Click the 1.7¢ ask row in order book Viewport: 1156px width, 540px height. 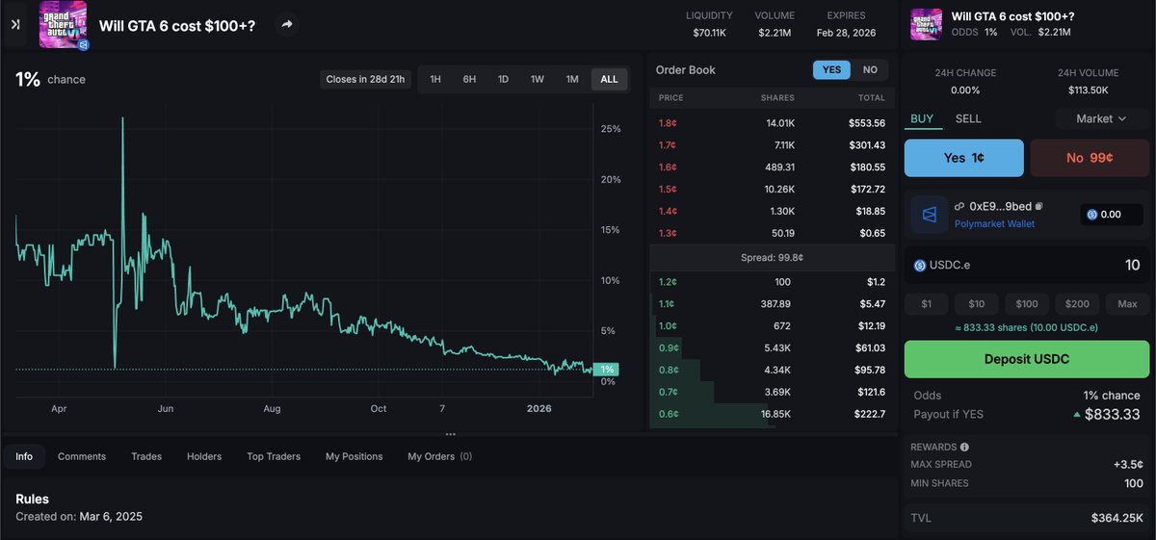point(772,144)
